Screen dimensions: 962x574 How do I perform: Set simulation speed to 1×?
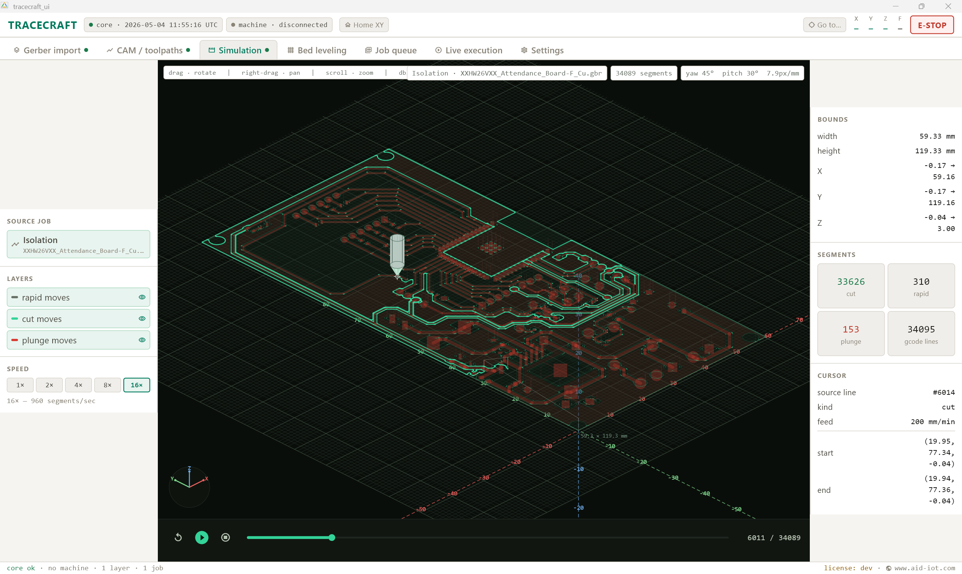[20, 385]
